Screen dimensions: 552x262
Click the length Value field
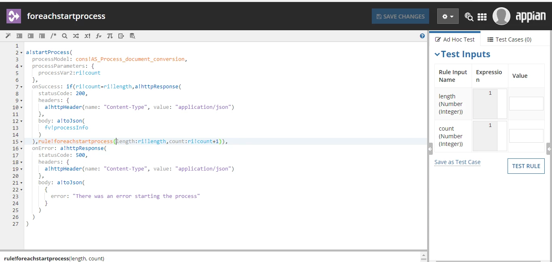pyautogui.click(x=526, y=104)
